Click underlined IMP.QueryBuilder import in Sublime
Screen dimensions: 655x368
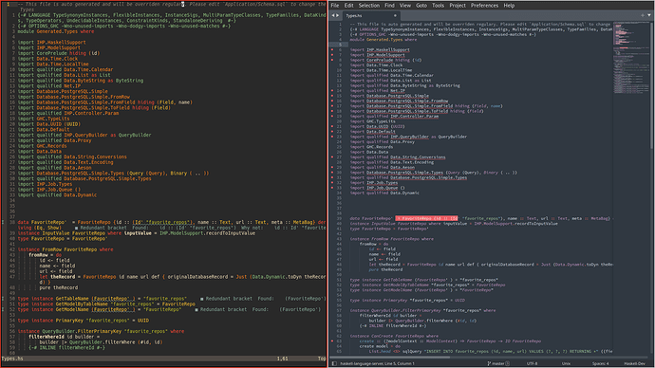pos(409,137)
